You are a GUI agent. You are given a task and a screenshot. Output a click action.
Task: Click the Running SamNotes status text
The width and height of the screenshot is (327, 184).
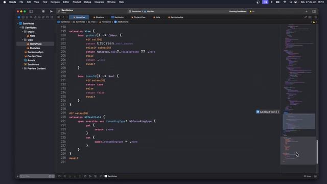tap(238, 11)
